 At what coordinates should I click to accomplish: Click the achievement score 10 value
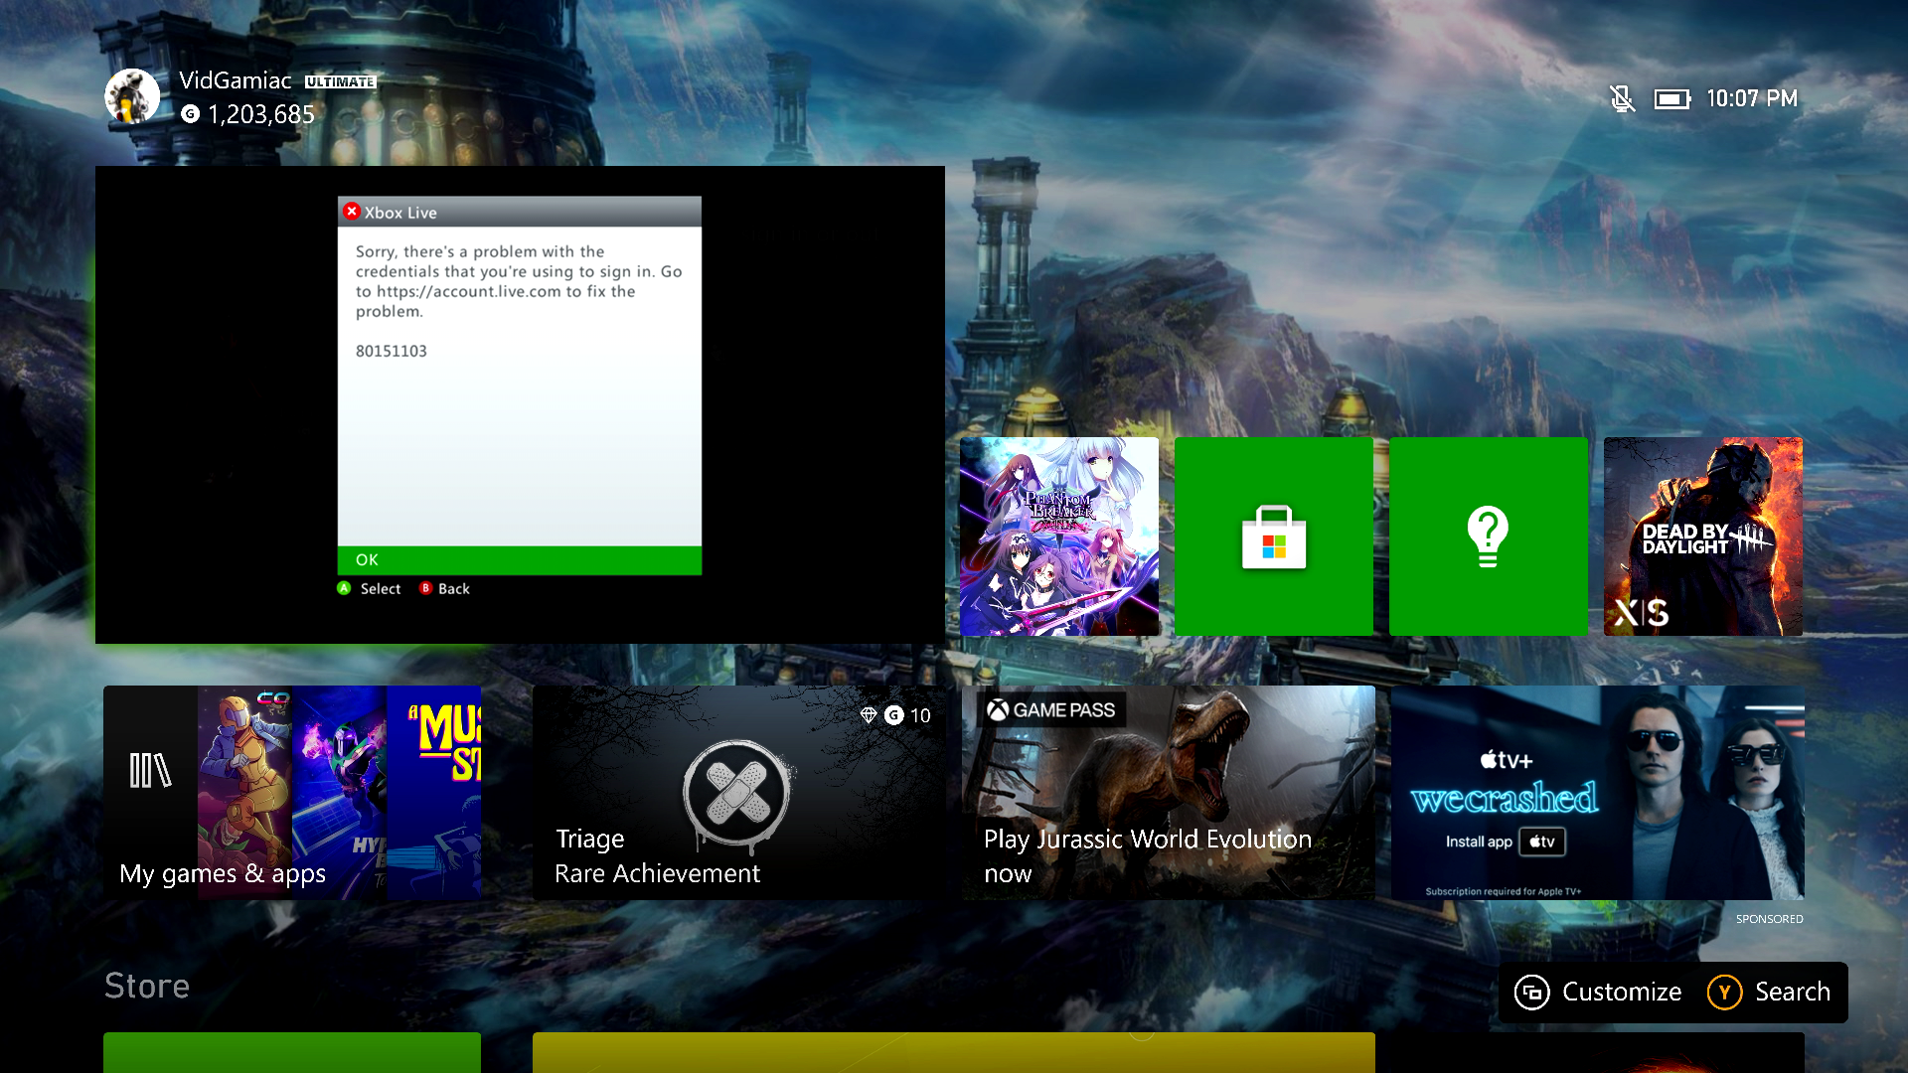920,715
